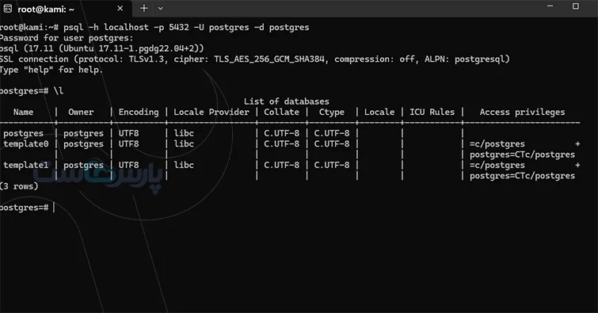
Task: Click the '(3 rows)' result line
Action: click(19, 186)
